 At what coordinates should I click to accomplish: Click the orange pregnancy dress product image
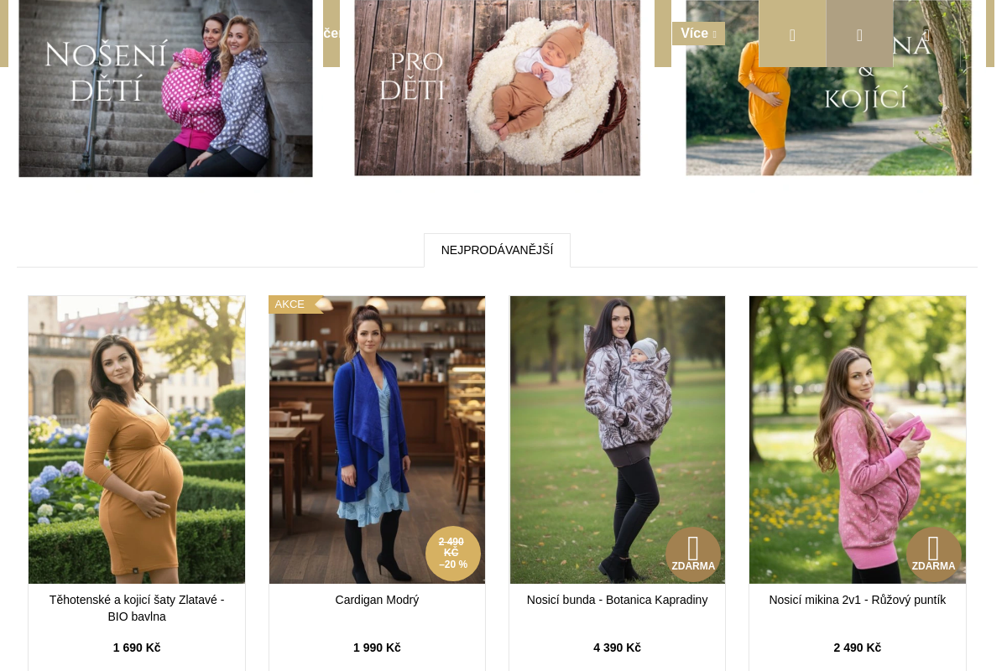137,440
